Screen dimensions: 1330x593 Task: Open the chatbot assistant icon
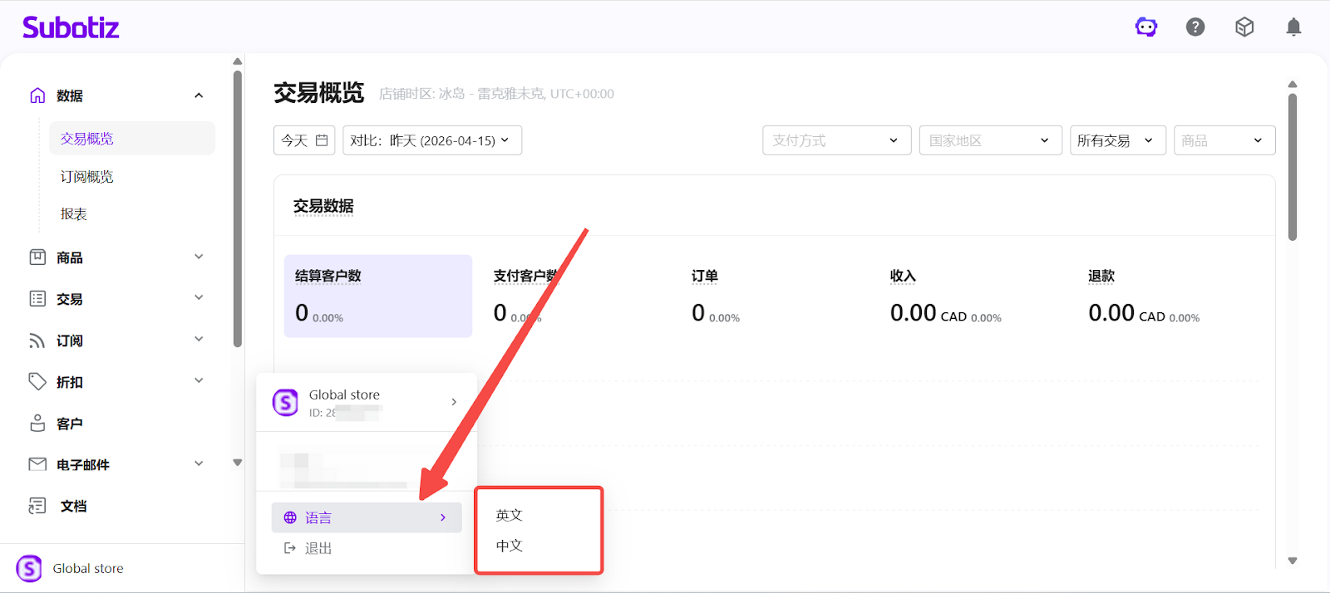1146,27
